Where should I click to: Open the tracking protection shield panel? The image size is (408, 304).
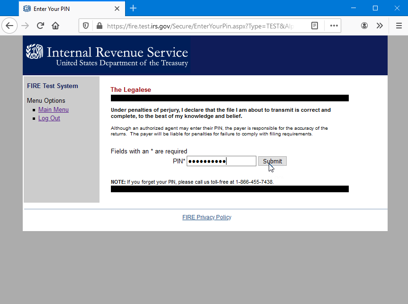[x=86, y=26]
